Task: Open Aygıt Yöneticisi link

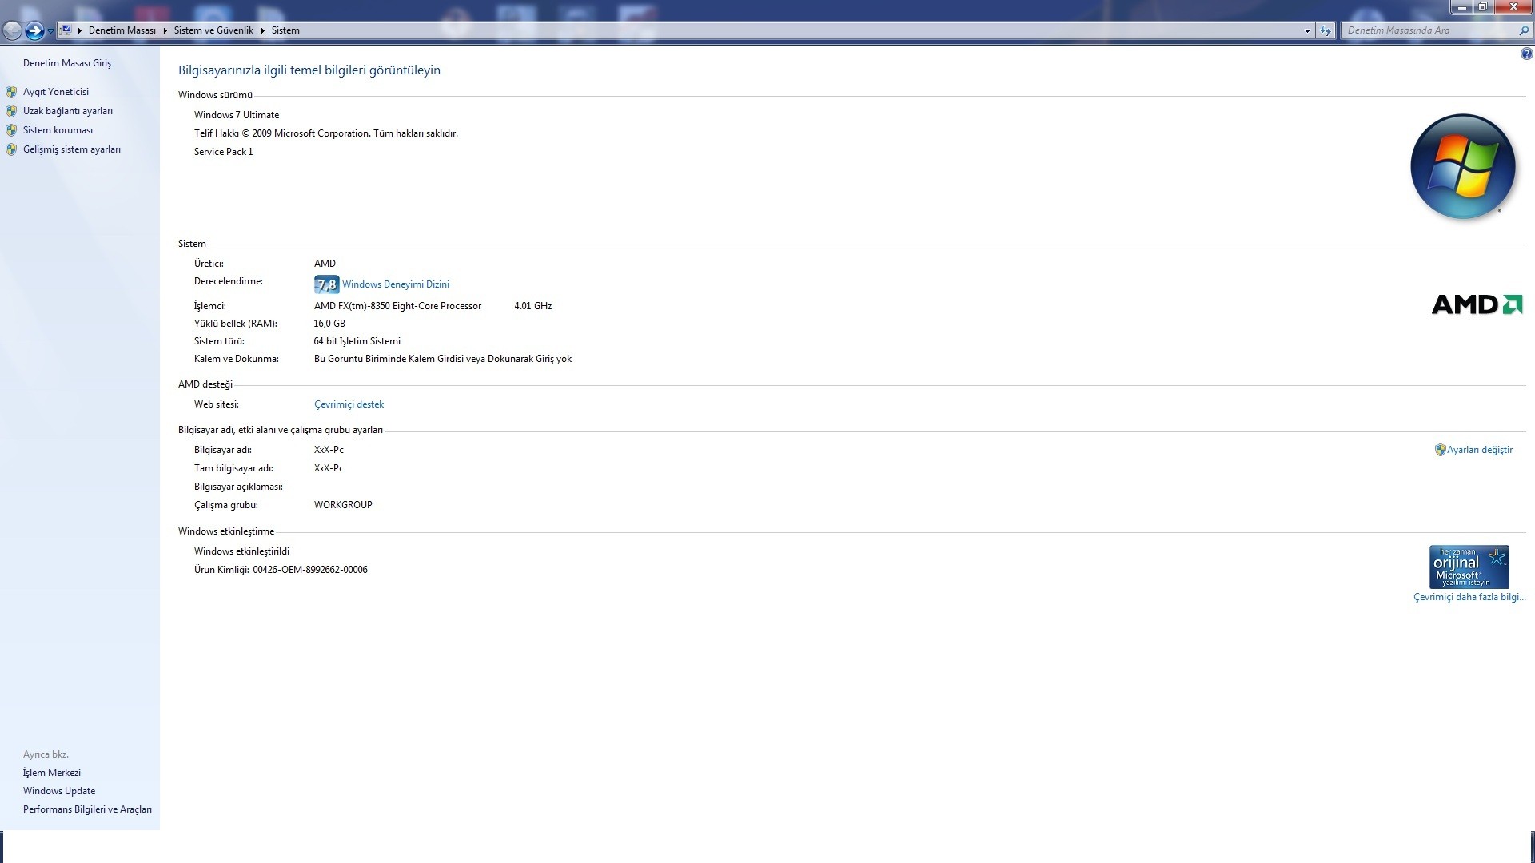Action: point(56,92)
